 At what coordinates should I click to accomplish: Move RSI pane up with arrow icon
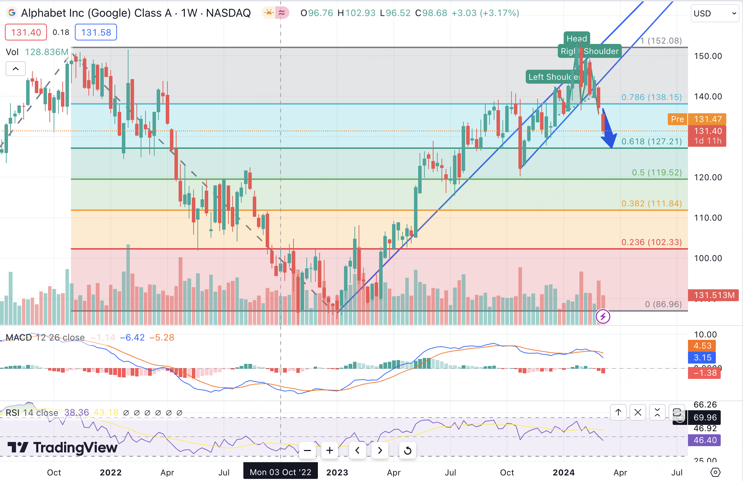point(618,413)
